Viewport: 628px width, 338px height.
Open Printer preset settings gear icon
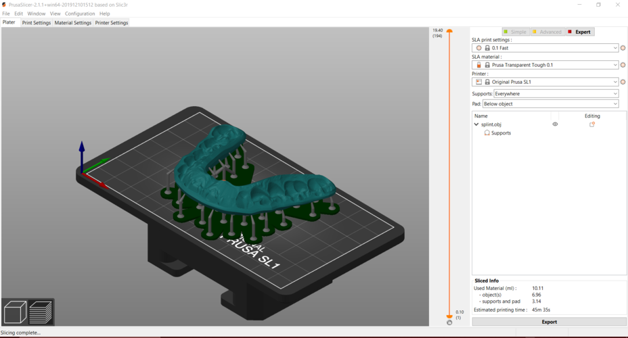[x=623, y=82]
